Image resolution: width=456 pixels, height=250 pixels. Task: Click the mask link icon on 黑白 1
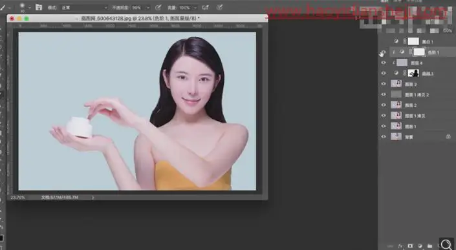(x=404, y=41)
